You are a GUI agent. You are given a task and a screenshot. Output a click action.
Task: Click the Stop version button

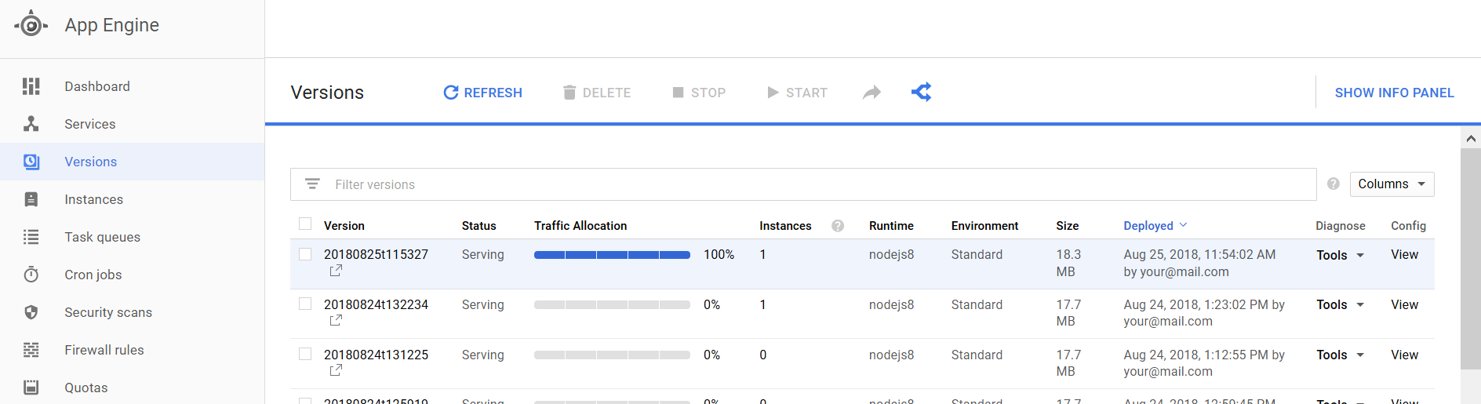[699, 93]
